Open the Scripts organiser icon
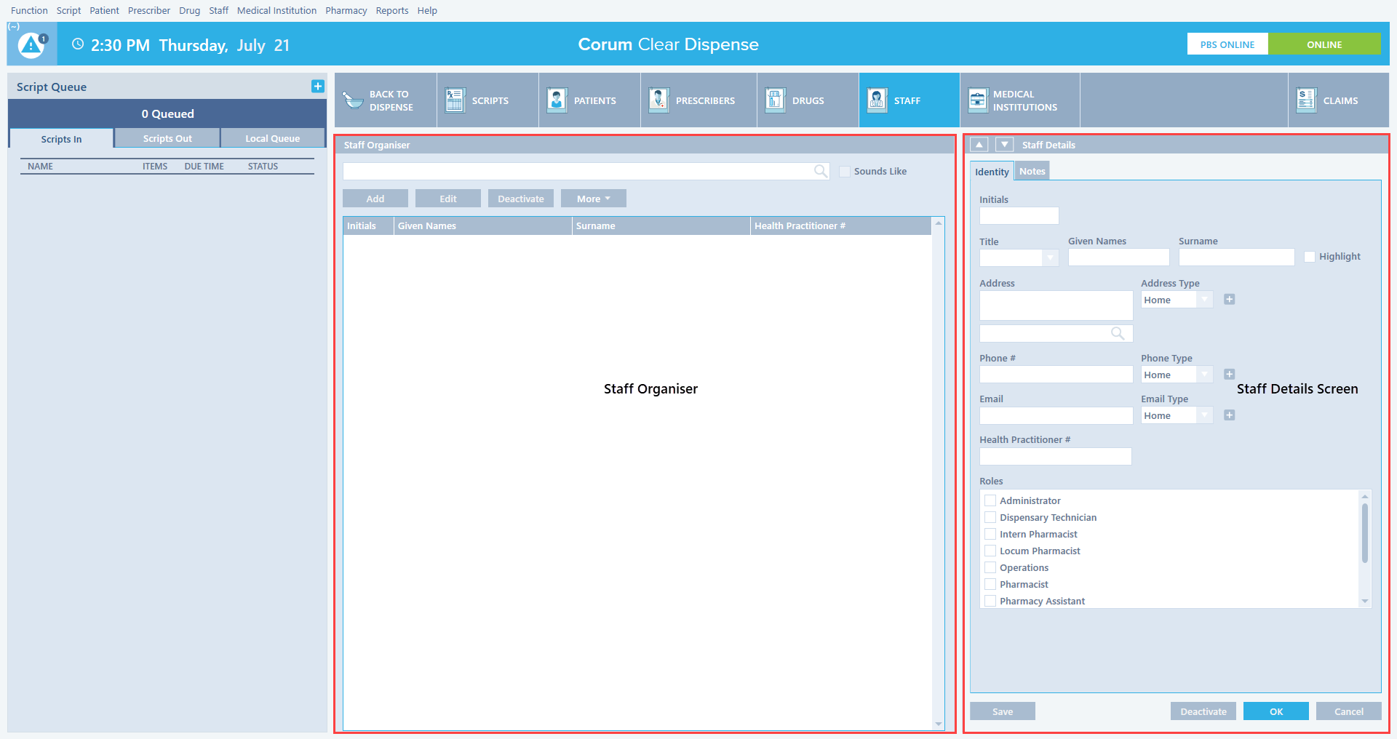The width and height of the screenshot is (1397, 739). coord(455,100)
